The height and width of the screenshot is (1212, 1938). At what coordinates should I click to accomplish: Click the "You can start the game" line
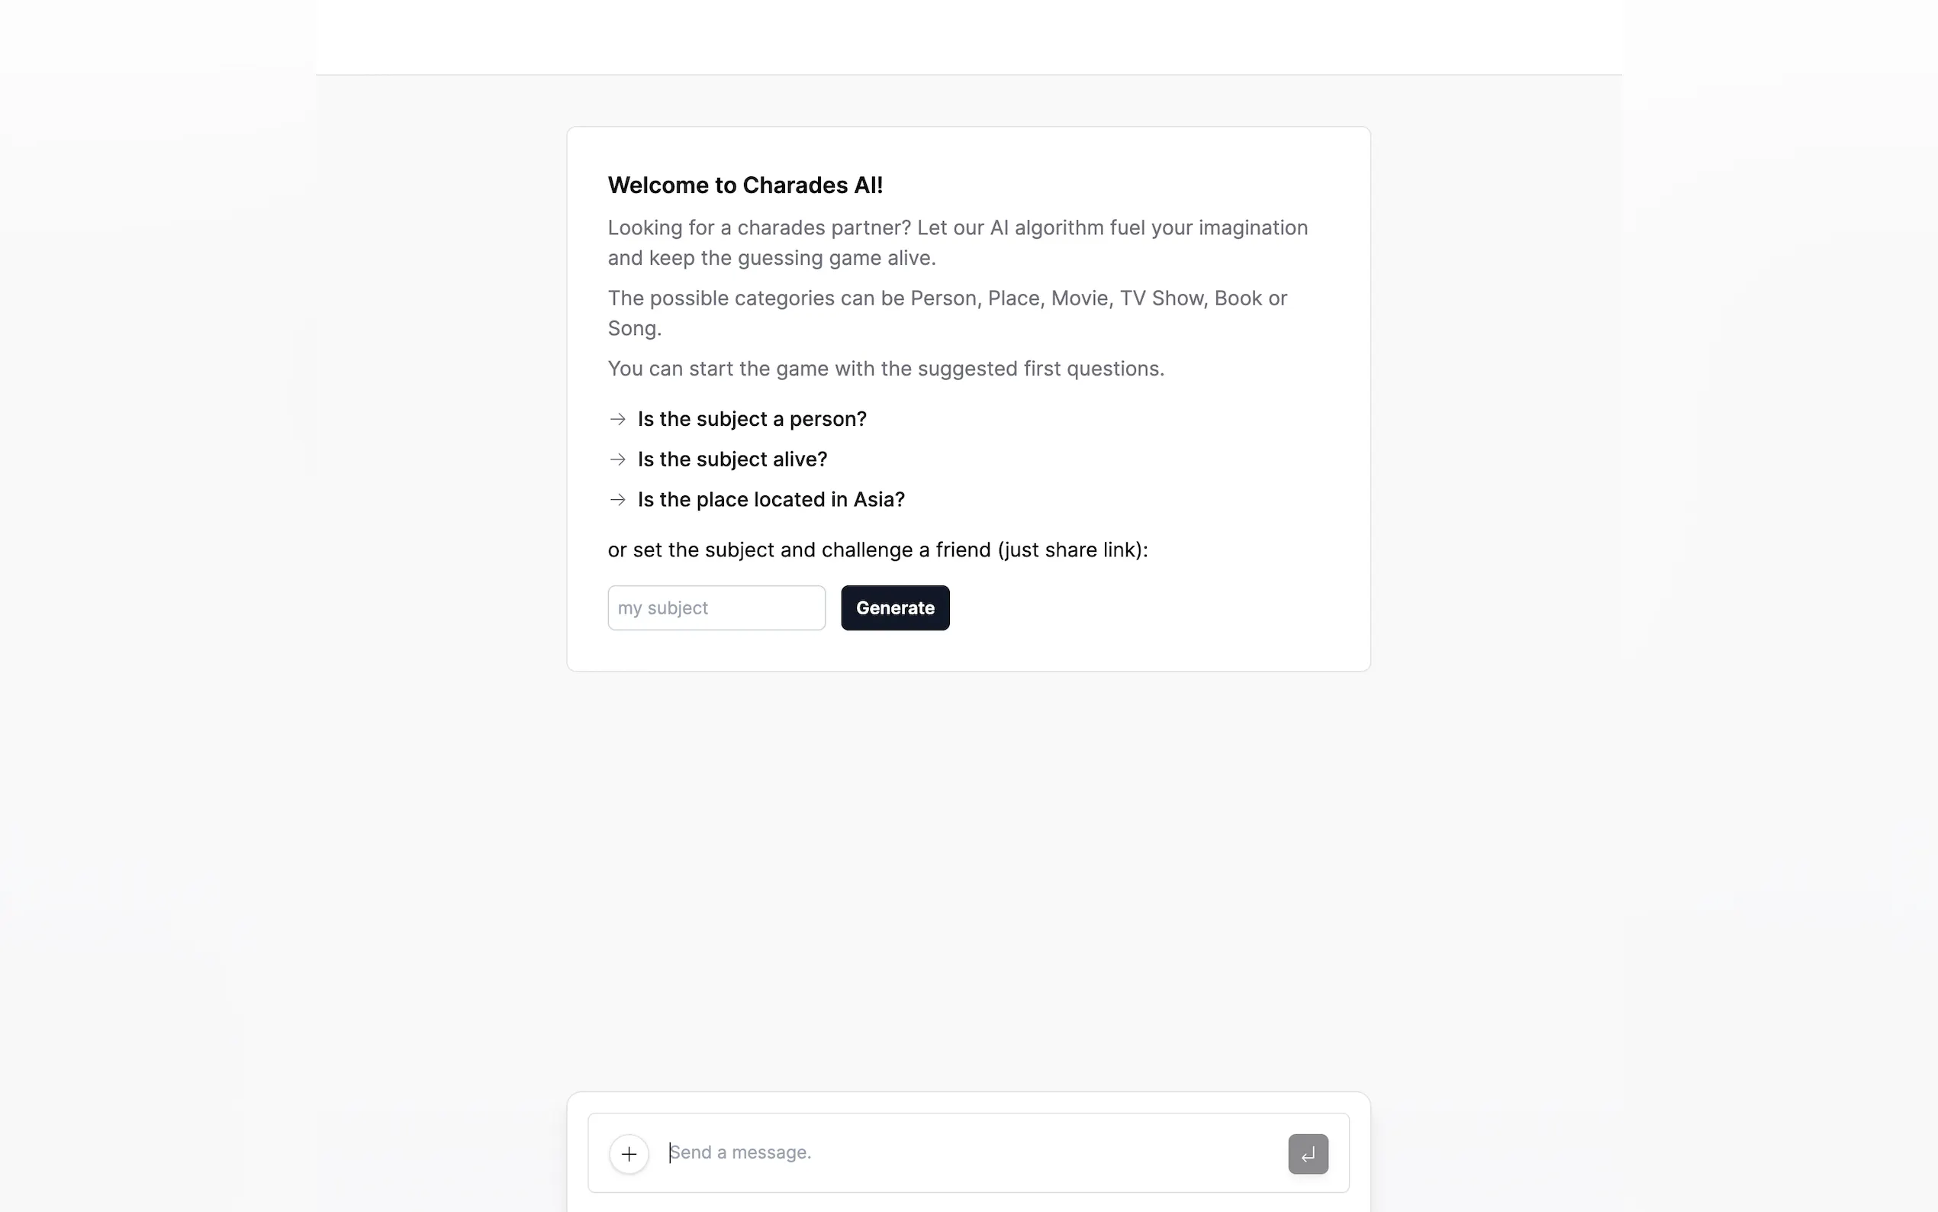coord(885,369)
